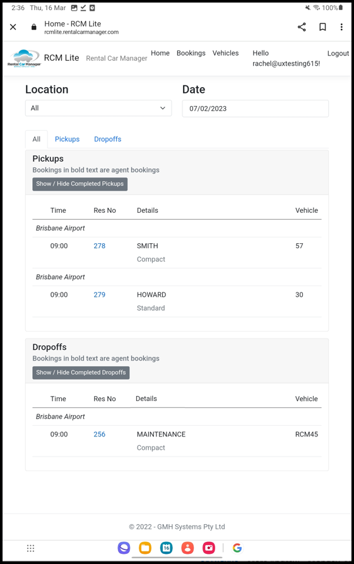Screen dimensions: 354x564
Task: Open the app drawer grid icon
Action: (x=30, y=548)
